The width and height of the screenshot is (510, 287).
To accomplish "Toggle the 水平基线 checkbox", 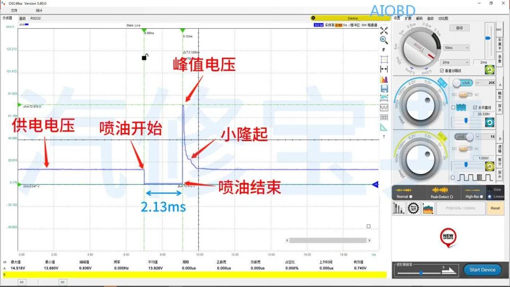I will pyautogui.click(x=475, y=107).
